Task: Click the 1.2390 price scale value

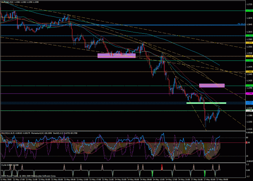Action: [249, 88]
